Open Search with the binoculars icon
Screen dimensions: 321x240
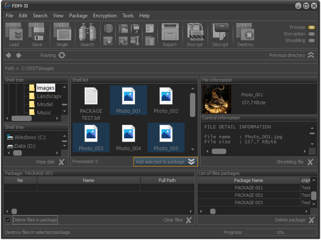coord(87,32)
